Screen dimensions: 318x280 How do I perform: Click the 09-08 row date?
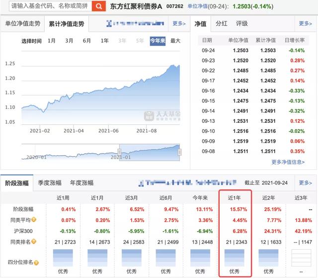pyautogui.click(x=208, y=151)
